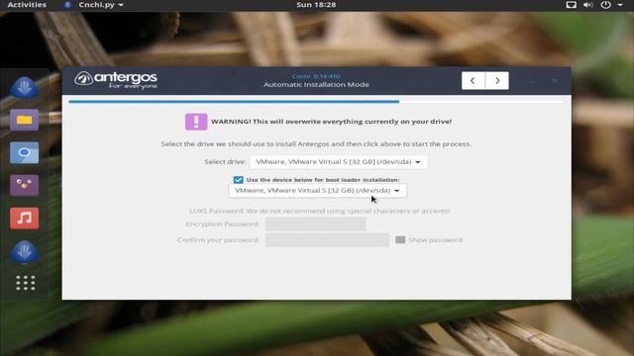Open the clock showing Sun 18:28
This screenshot has height=356, width=634.
pos(316,5)
